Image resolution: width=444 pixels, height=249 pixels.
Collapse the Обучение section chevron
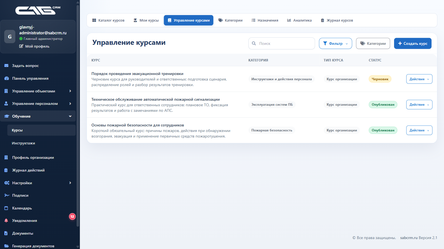click(x=70, y=116)
